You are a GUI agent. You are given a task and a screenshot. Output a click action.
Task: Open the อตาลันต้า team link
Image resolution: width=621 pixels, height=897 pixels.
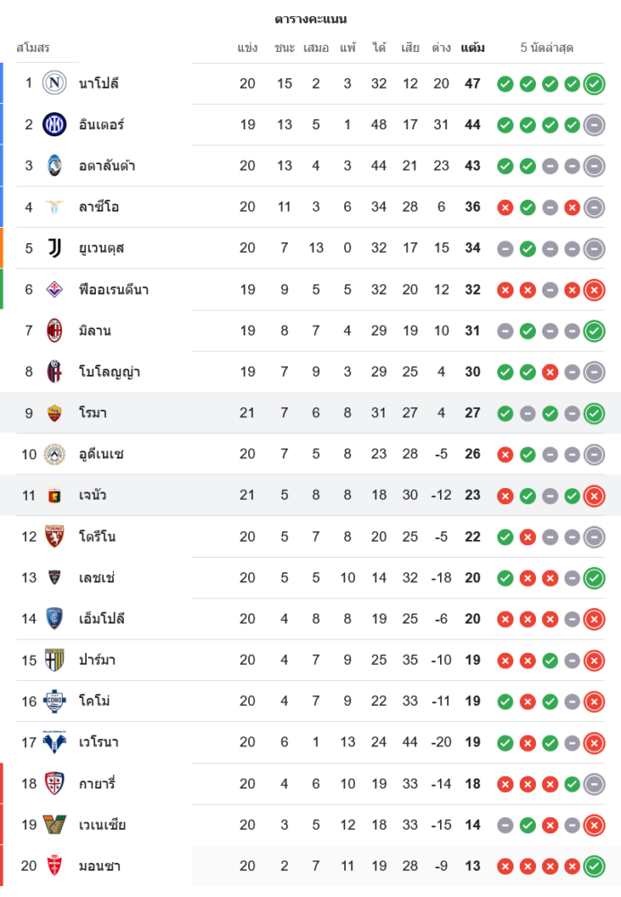[107, 166]
